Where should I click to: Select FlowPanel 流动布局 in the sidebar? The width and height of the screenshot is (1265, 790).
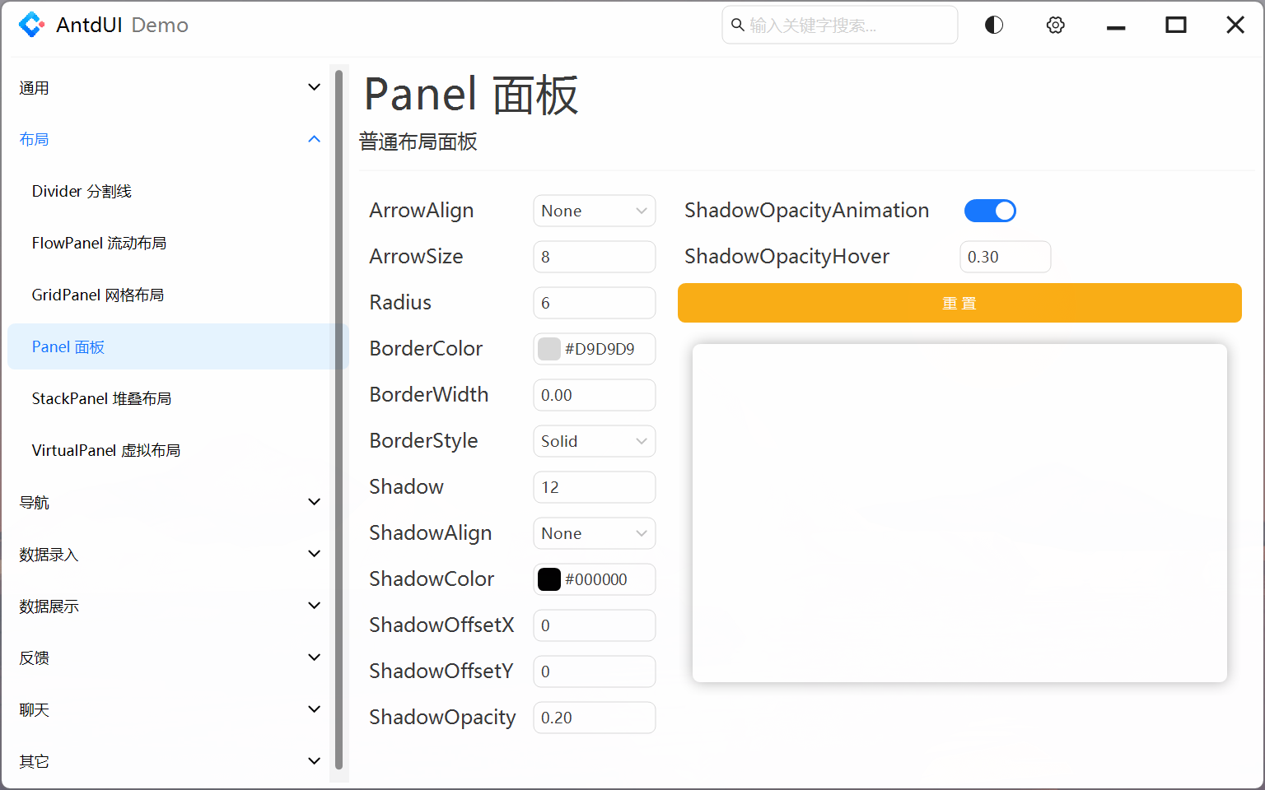(x=99, y=243)
